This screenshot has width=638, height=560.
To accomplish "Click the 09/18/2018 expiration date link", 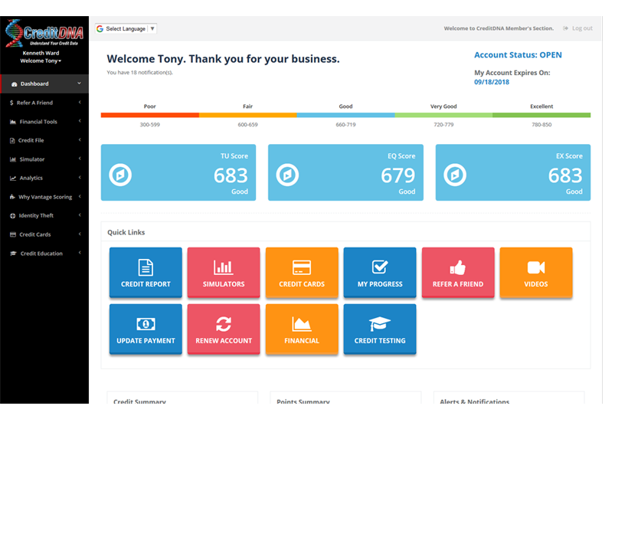I will click(x=492, y=82).
